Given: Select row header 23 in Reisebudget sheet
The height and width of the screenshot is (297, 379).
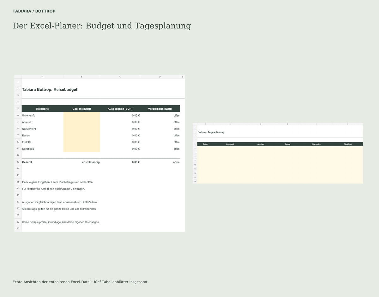Looking at the screenshot, I should tap(18, 228).
